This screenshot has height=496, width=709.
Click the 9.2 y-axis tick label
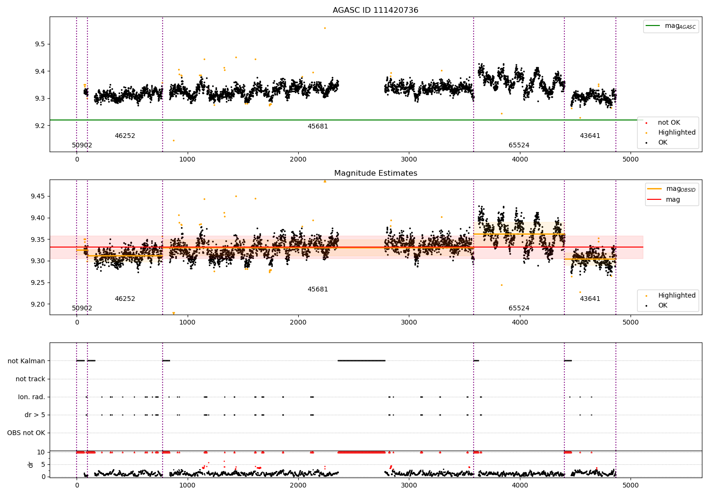point(40,126)
